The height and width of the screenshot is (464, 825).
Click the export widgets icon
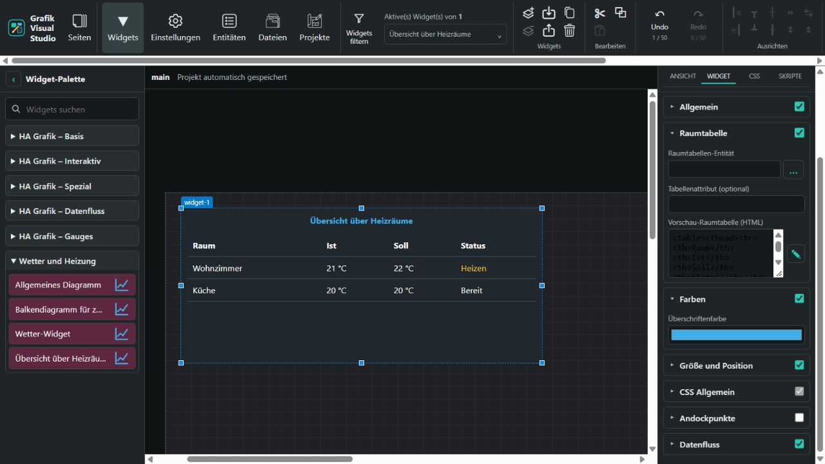548,30
